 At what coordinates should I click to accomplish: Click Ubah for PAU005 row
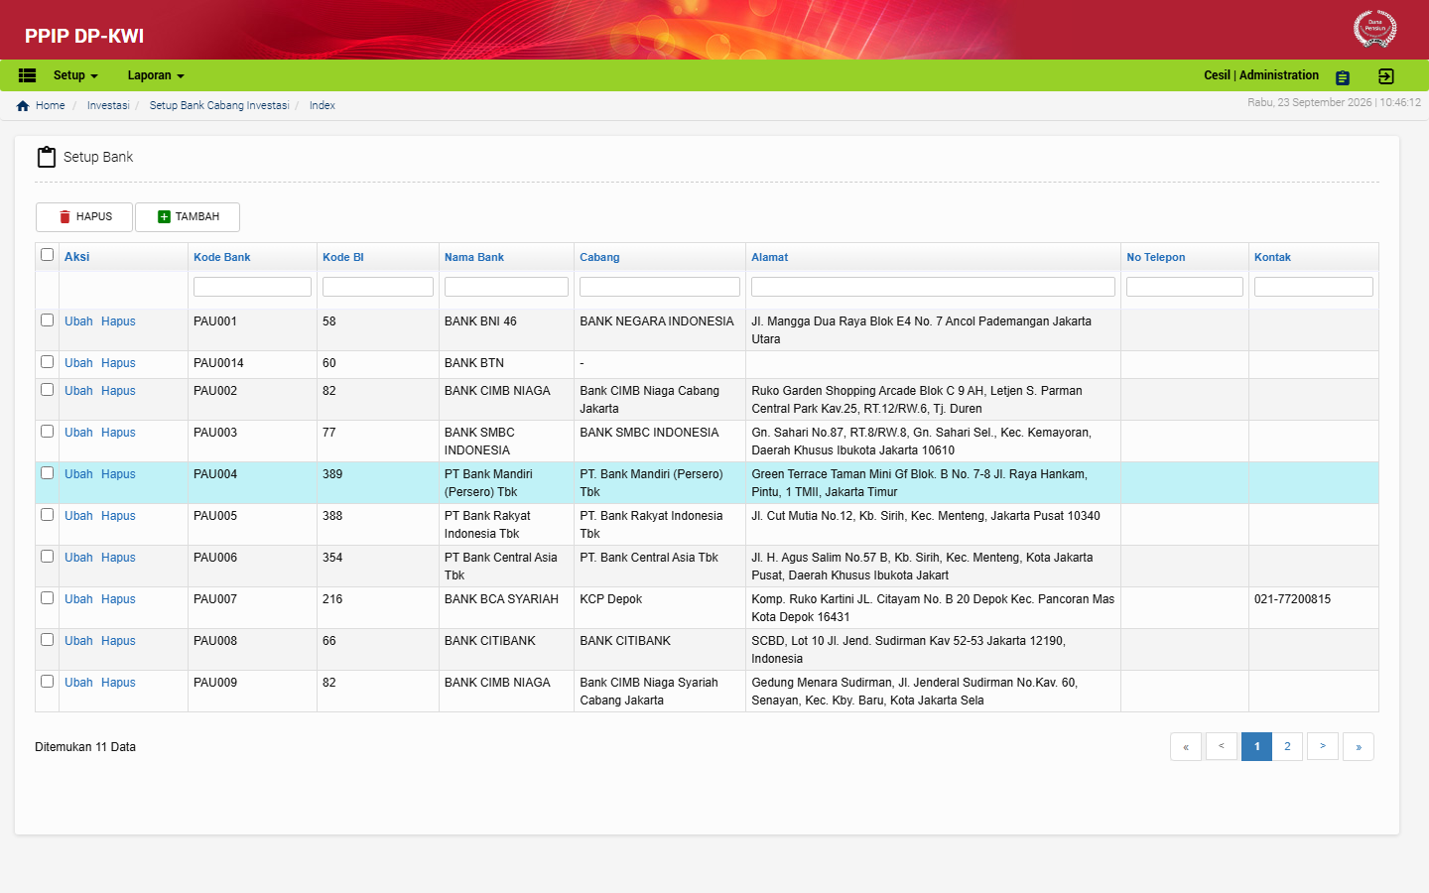(x=78, y=516)
